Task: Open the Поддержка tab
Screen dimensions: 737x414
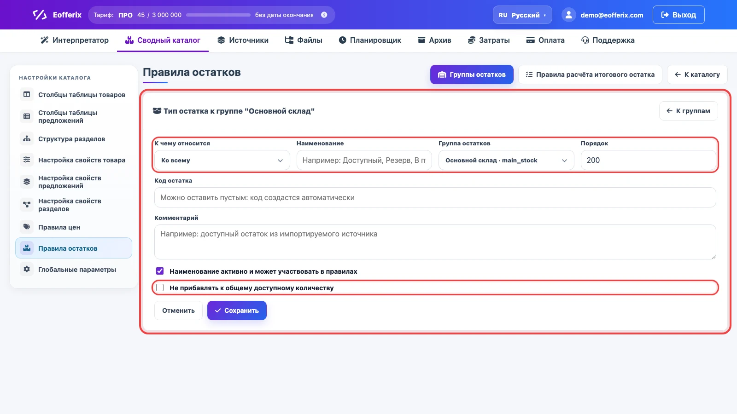Action: point(608,40)
